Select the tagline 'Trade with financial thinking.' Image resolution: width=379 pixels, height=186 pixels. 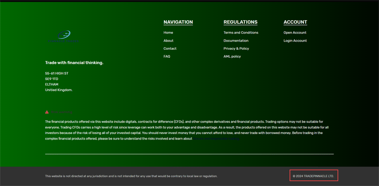[74, 63]
